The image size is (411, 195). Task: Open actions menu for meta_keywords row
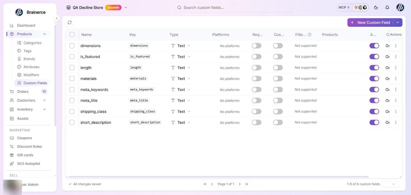pyautogui.click(x=396, y=89)
